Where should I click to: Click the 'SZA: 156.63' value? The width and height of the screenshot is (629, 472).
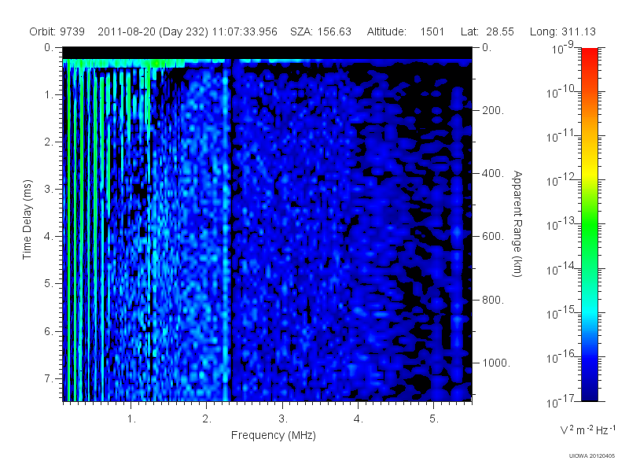click(x=321, y=31)
